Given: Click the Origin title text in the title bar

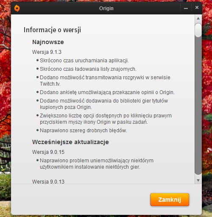Looking at the screenshot, I should coord(106,8).
